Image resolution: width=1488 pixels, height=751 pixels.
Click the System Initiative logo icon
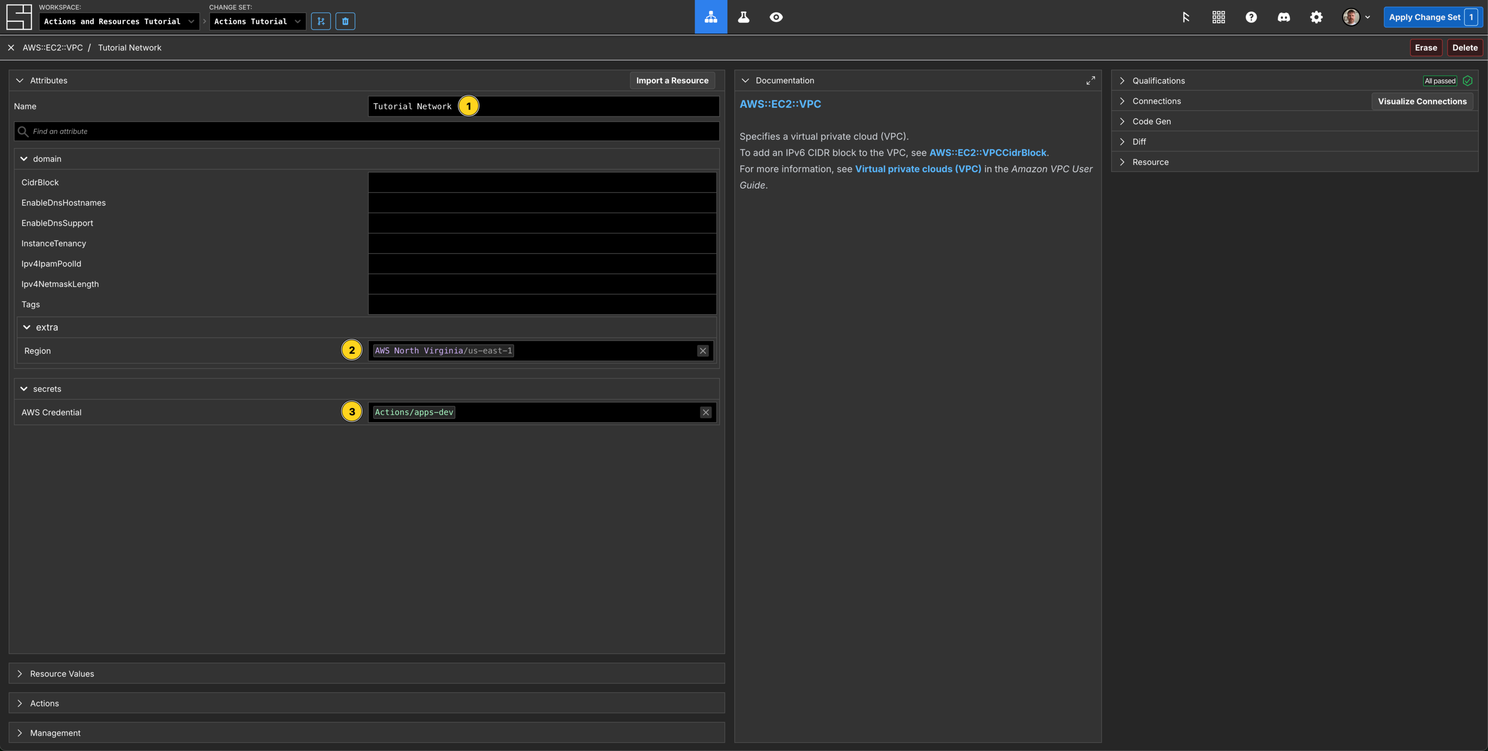click(18, 17)
